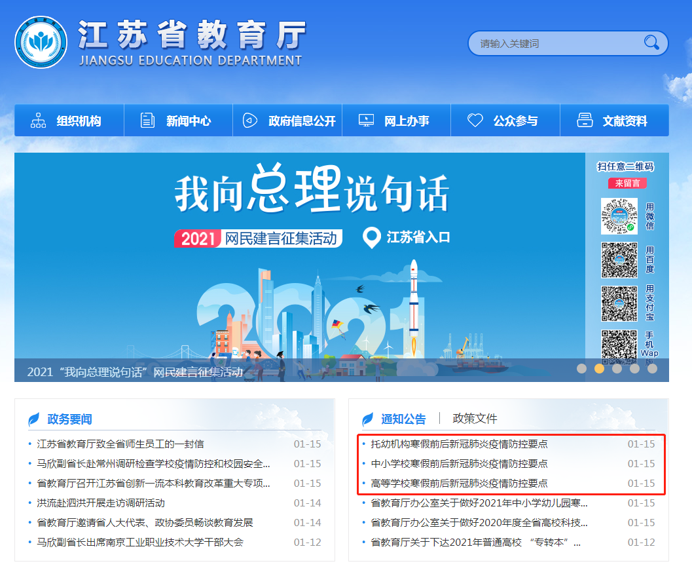Click the magnifier search icon
The image size is (692, 572).
651,43
